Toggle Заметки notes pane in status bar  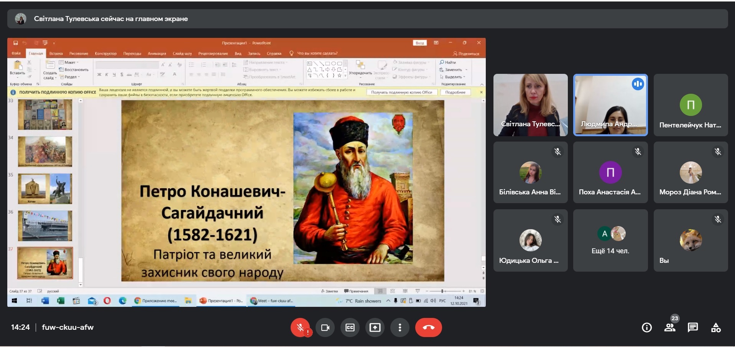(x=329, y=291)
